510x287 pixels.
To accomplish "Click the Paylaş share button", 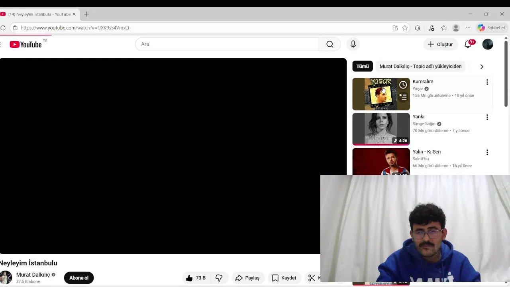I will tap(247, 278).
